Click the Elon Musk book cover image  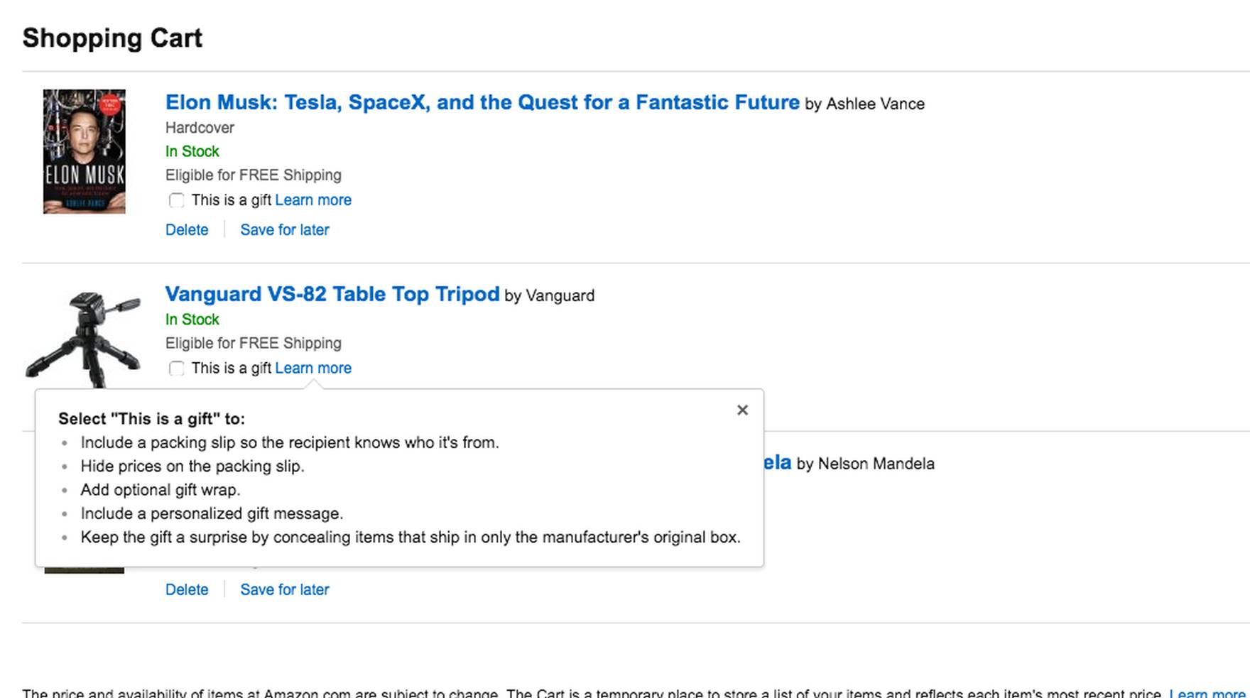click(84, 151)
